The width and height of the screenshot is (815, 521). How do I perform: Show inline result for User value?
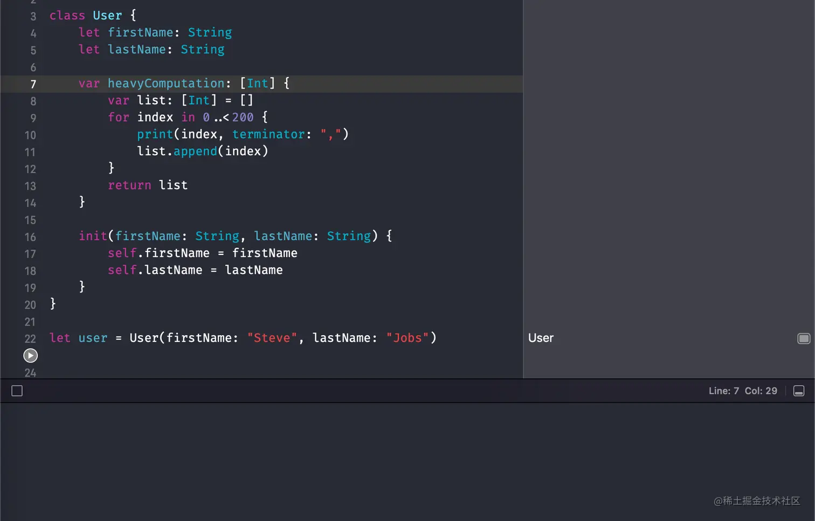804,338
